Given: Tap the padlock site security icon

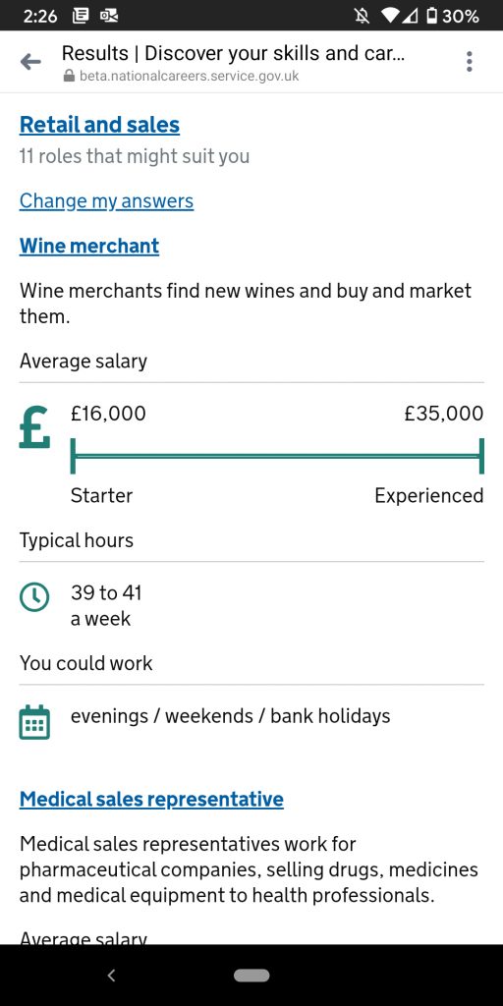Looking at the screenshot, I should click(x=70, y=77).
